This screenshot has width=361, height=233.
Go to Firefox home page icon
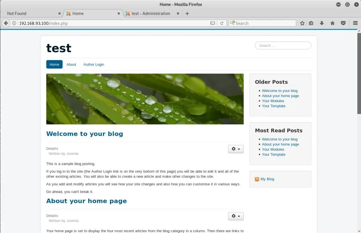(x=332, y=23)
